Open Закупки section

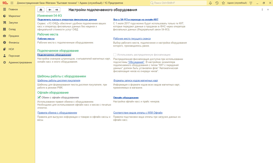click(13, 22)
